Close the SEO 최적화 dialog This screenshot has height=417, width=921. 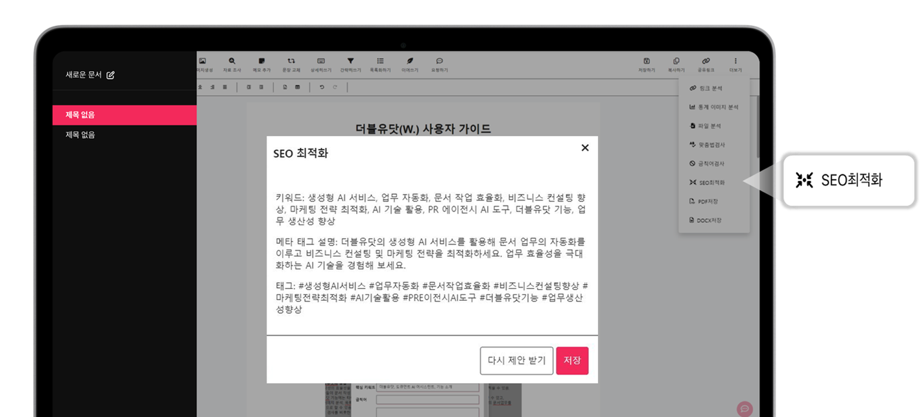(x=585, y=148)
